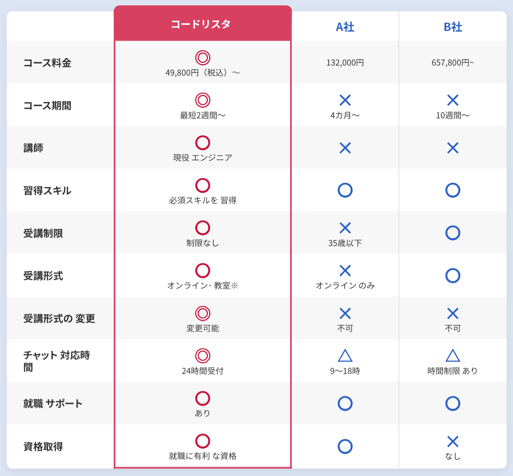Click B社's X mark above 10週間〜

coord(453,100)
